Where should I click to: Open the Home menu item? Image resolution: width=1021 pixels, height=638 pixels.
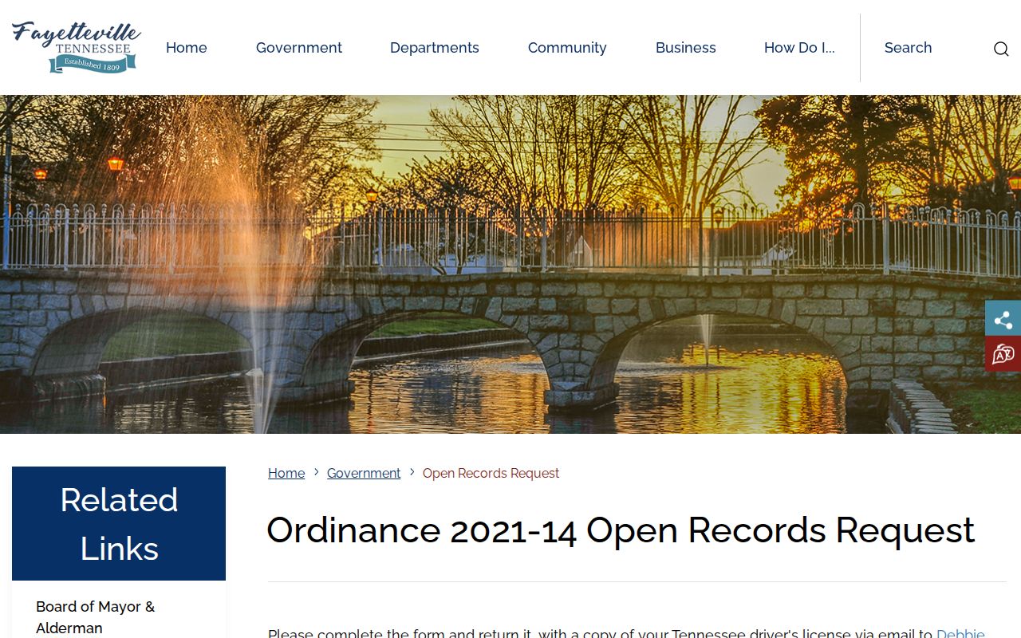tap(187, 48)
